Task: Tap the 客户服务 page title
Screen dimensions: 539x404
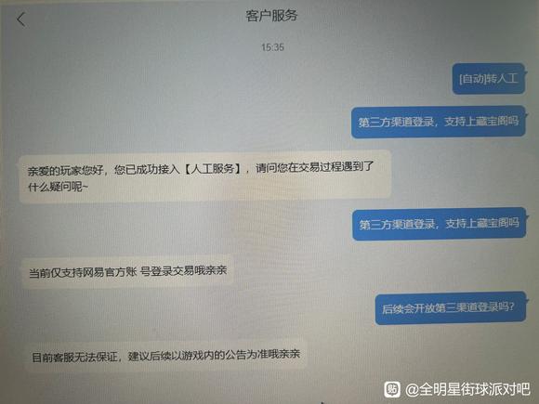Action: [271, 16]
